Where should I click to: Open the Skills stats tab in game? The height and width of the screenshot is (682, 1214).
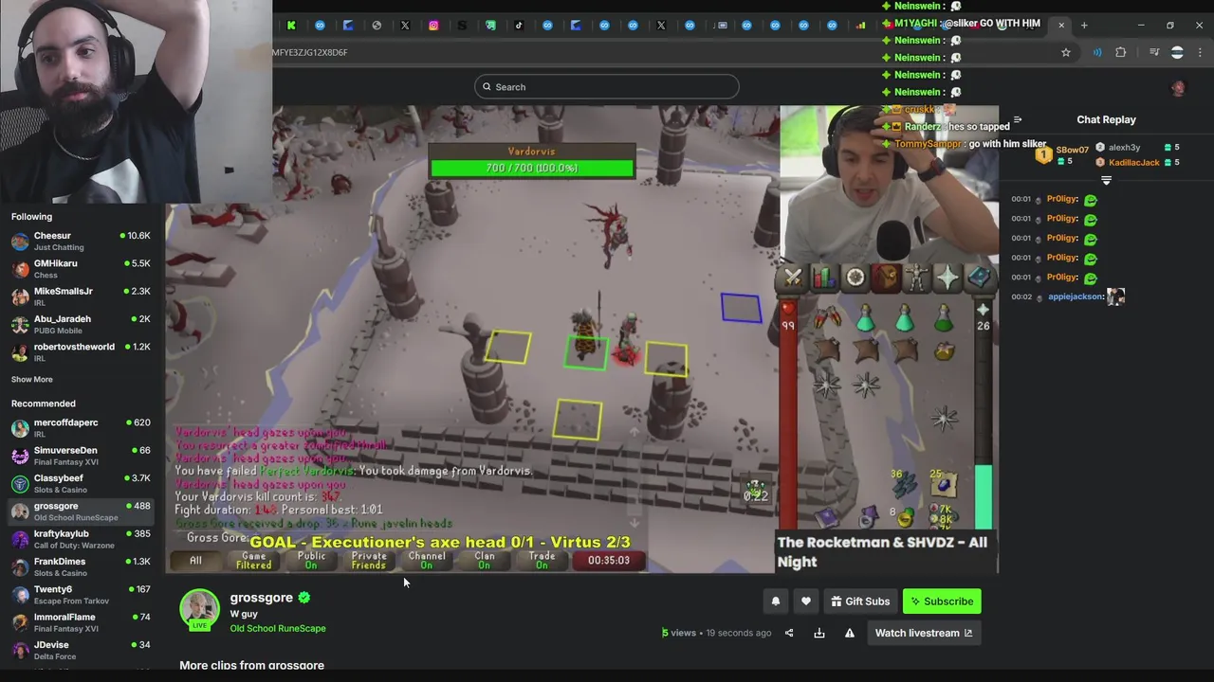pyautogui.click(x=823, y=278)
